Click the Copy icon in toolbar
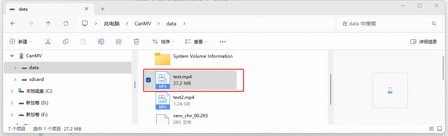 [x=66, y=42]
